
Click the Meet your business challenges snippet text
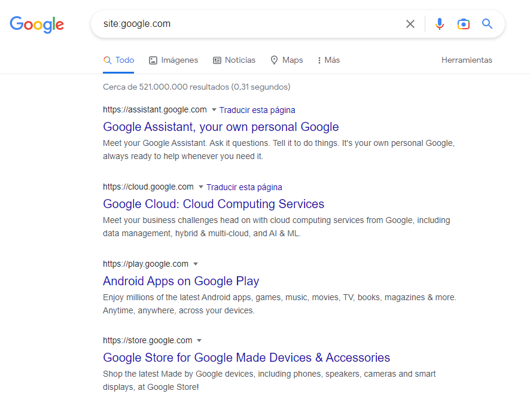(x=276, y=227)
